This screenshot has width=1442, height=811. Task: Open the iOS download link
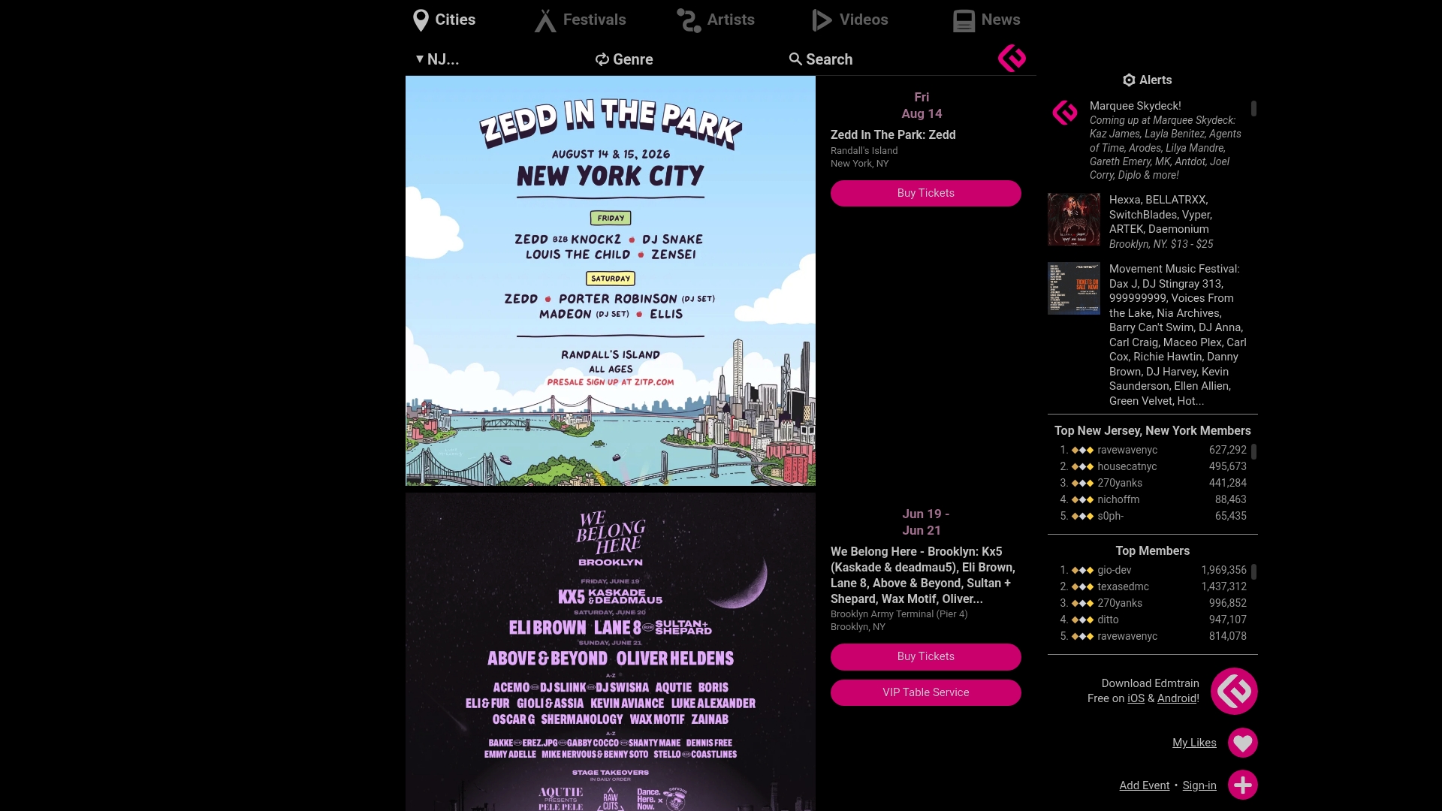[1136, 698]
